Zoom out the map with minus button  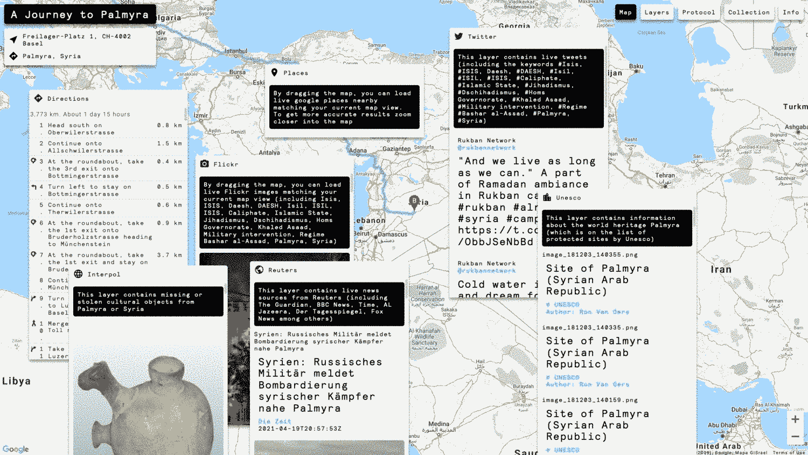[x=795, y=437]
